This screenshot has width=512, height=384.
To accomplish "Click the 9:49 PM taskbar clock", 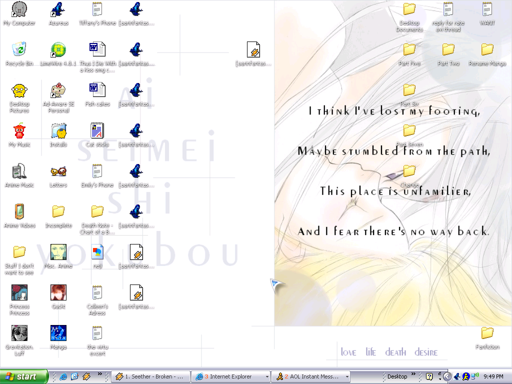I will click(493, 376).
